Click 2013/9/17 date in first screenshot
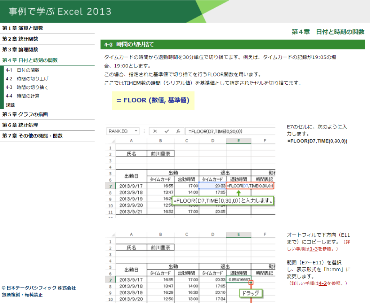The height and width of the screenshot is (303, 370). pyautogui.click(x=131, y=186)
